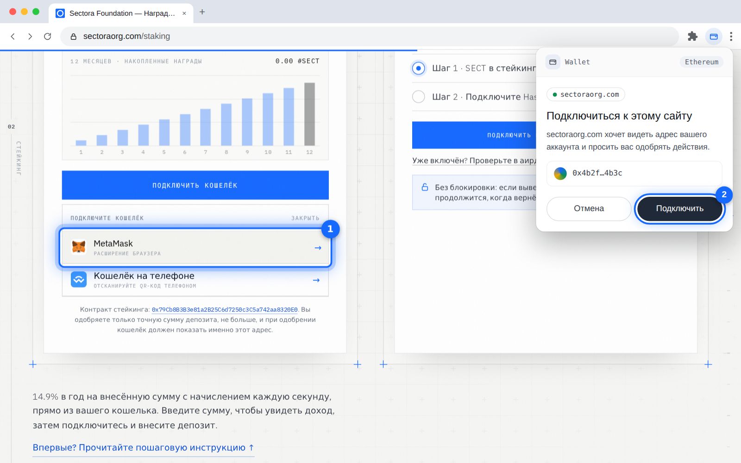Click Подключить in the wallet popup
The image size is (741, 463).
[679, 208]
